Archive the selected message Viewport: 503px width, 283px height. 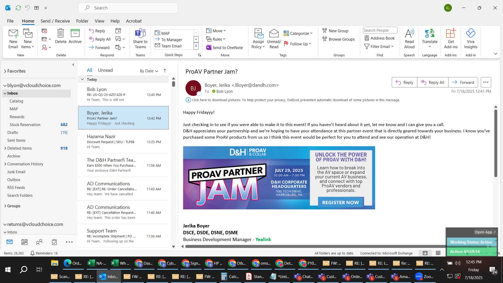(x=75, y=36)
